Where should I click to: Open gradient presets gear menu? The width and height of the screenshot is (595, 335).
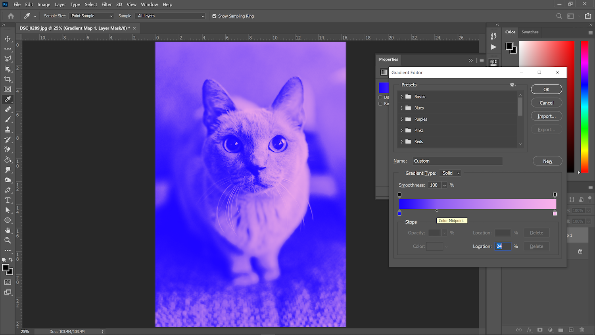coord(512,85)
